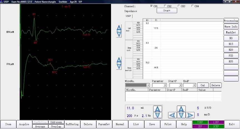Click the B1 trace up arrow
The height and width of the screenshot is (129, 240).
(119, 28)
